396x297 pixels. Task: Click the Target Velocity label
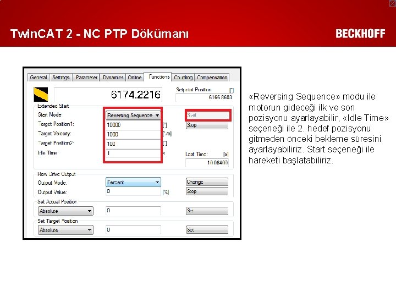tap(54, 134)
